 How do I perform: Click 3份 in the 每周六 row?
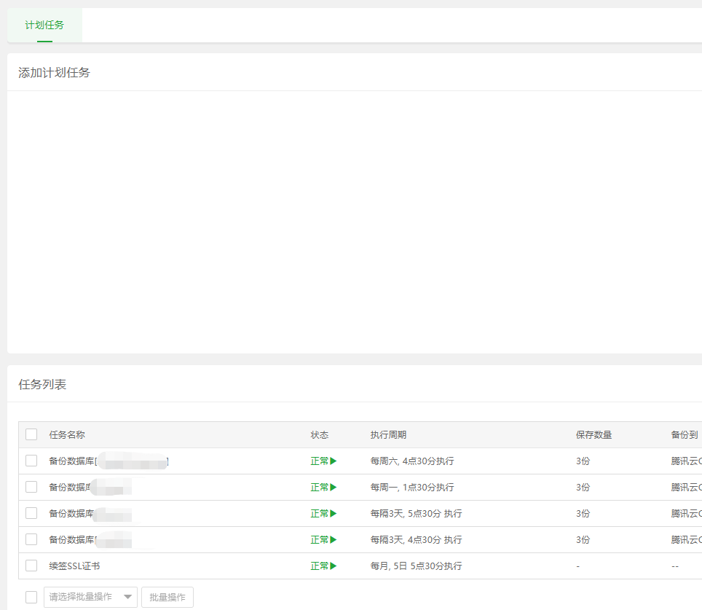tap(583, 461)
